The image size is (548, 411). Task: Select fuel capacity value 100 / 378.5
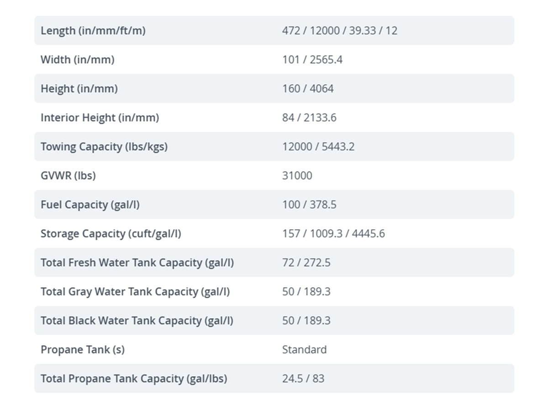(x=309, y=205)
